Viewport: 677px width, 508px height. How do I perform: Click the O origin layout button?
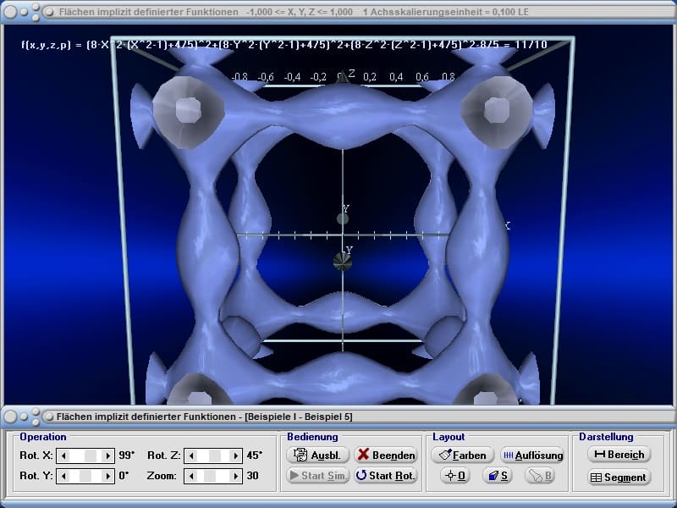pos(455,476)
